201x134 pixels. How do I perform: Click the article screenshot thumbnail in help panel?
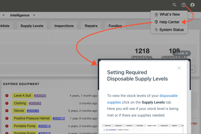[x=143, y=129]
